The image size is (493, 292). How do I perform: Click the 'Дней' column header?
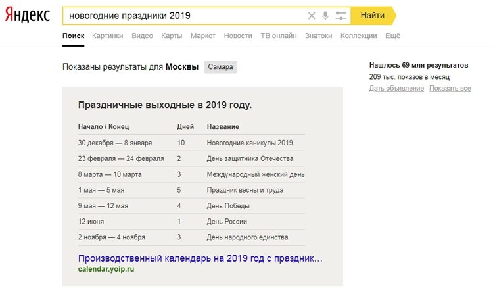[x=185, y=126]
